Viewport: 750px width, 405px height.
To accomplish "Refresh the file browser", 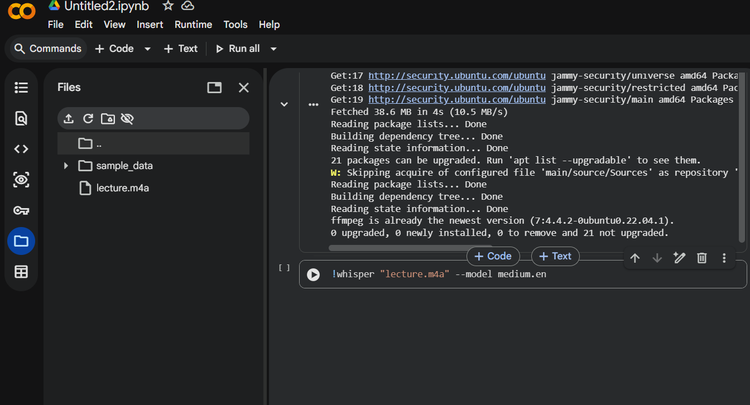I will (x=88, y=118).
